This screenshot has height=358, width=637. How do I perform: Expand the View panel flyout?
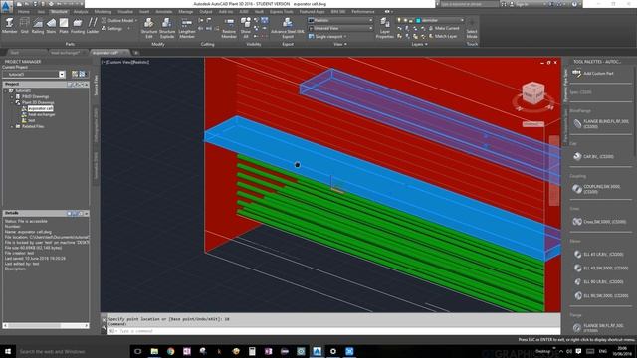(x=340, y=44)
